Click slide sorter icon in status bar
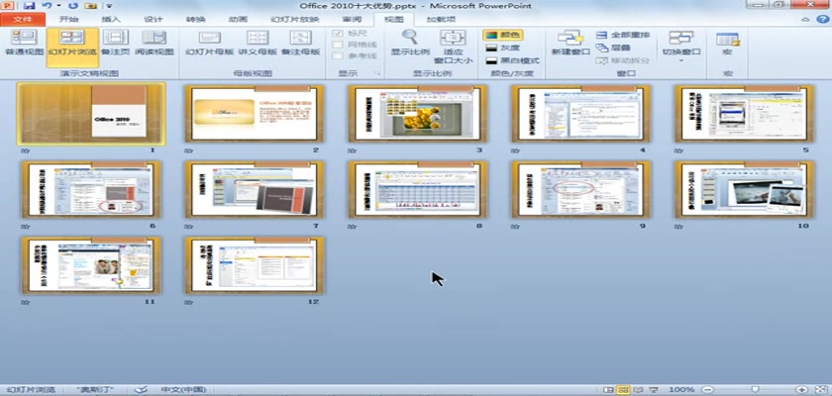832x396 pixels. click(624, 390)
